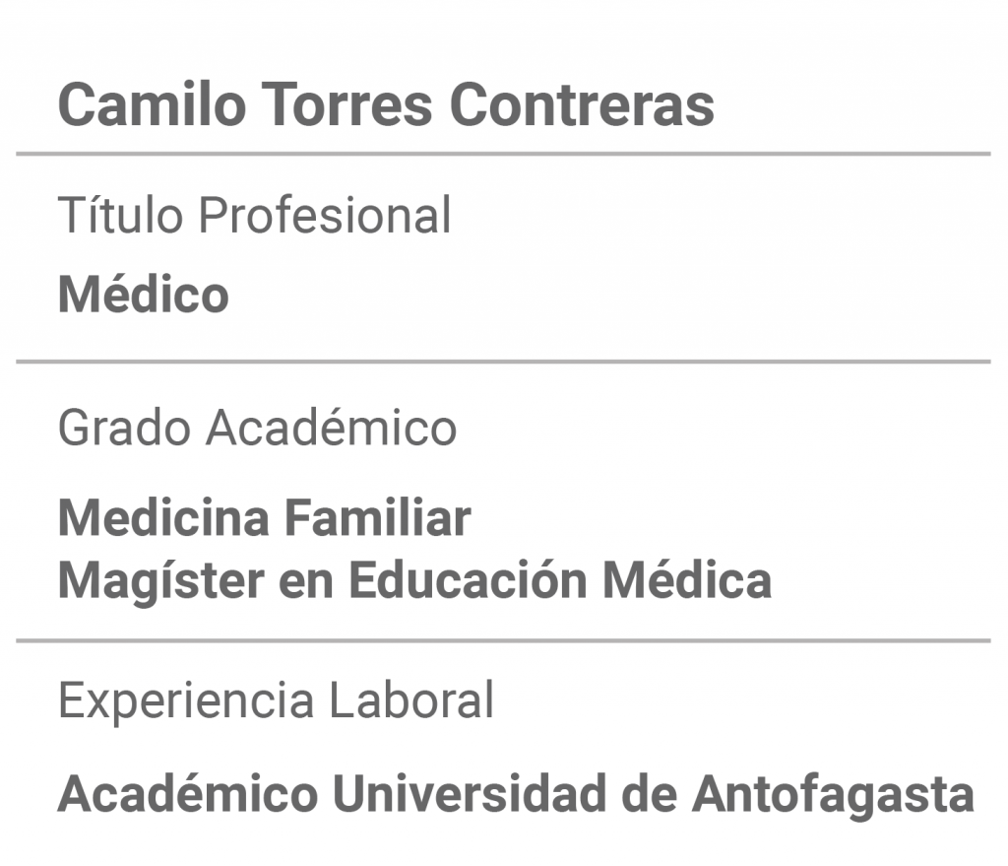Click the word Torres in the heading
This screenshot has width=1008, height=866.
pos(347,104)
